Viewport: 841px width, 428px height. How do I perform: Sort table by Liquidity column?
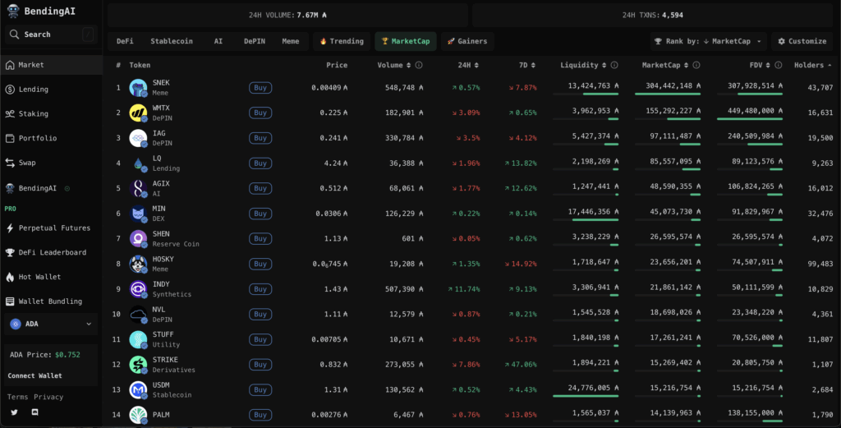pos(584,65)
